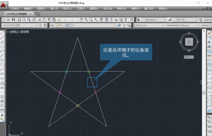Open the 文件(F) menu

coord(15,8)
